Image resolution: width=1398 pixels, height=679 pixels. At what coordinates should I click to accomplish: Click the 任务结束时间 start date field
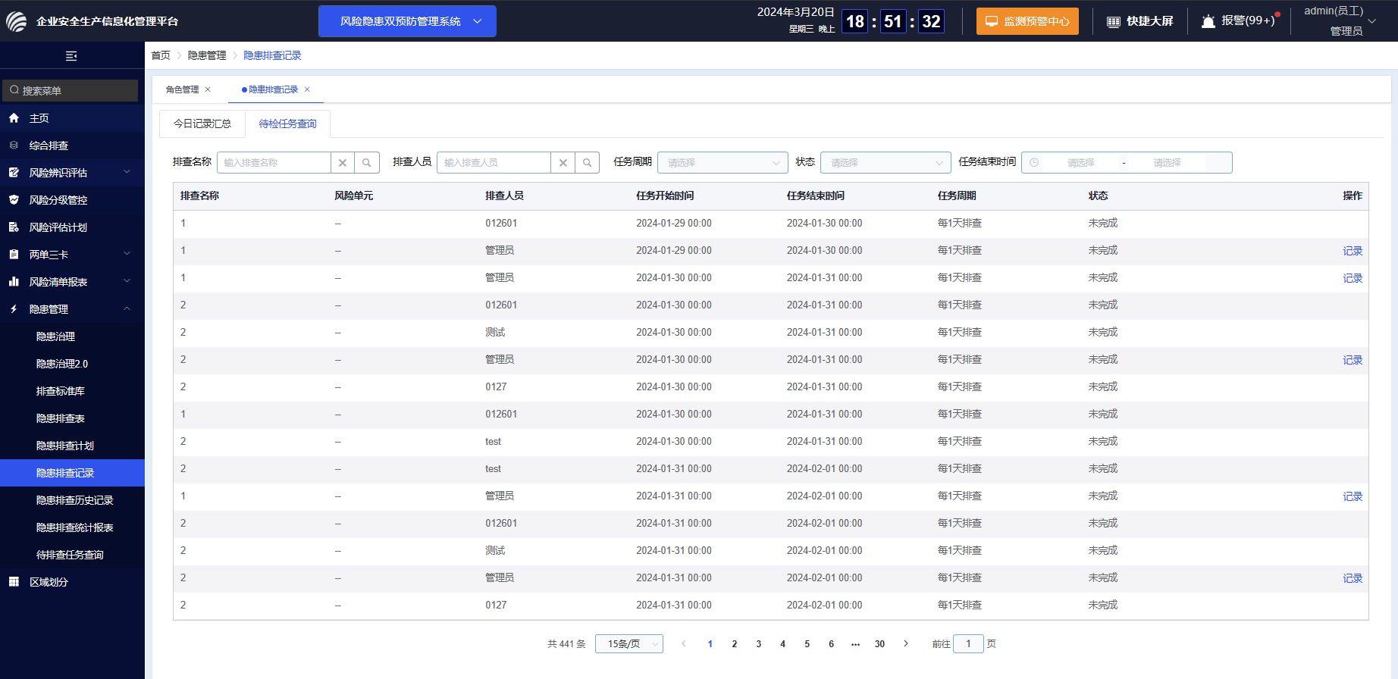click(1080, 163)
